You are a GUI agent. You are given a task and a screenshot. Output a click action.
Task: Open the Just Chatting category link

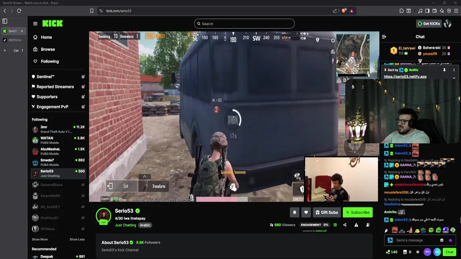(x=125, y=225)
